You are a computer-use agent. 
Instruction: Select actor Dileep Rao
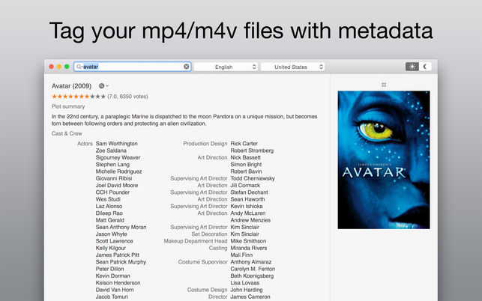[x=109, y=213]
